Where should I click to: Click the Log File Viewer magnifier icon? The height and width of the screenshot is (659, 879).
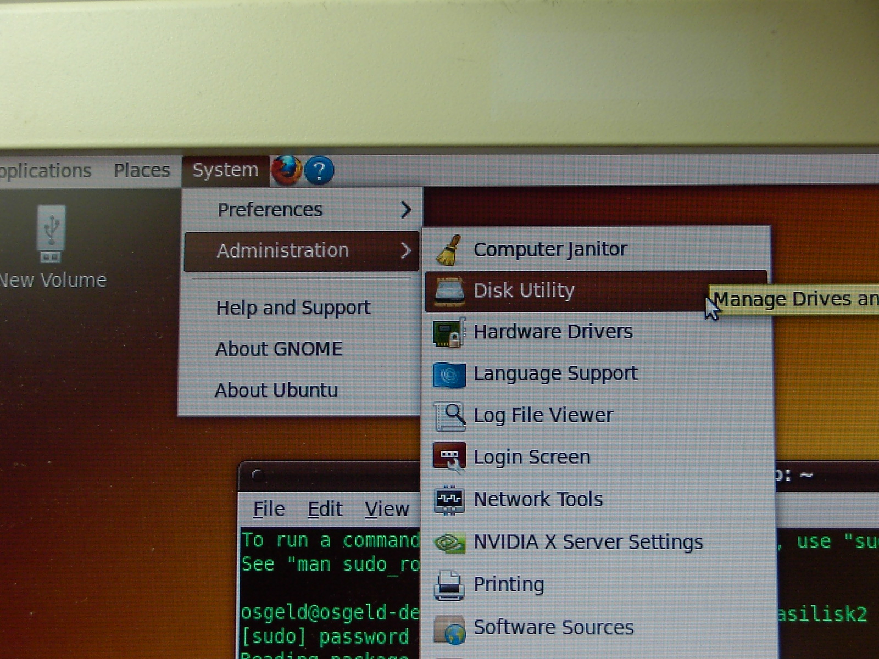[449, 416]
